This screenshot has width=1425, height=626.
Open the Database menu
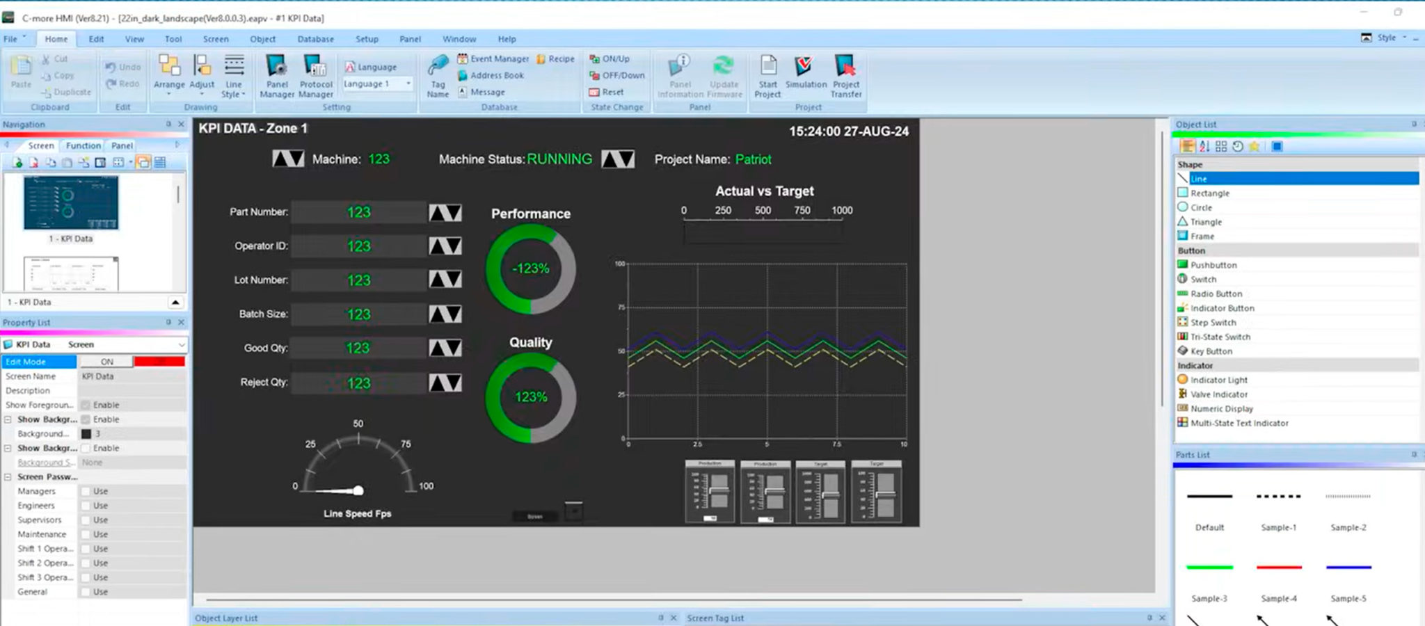point(315,39)
